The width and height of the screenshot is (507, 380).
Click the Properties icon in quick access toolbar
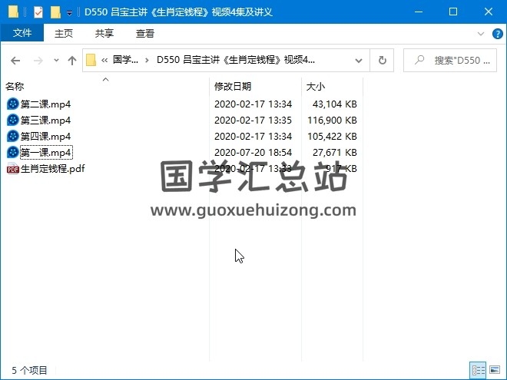[38, 12]
